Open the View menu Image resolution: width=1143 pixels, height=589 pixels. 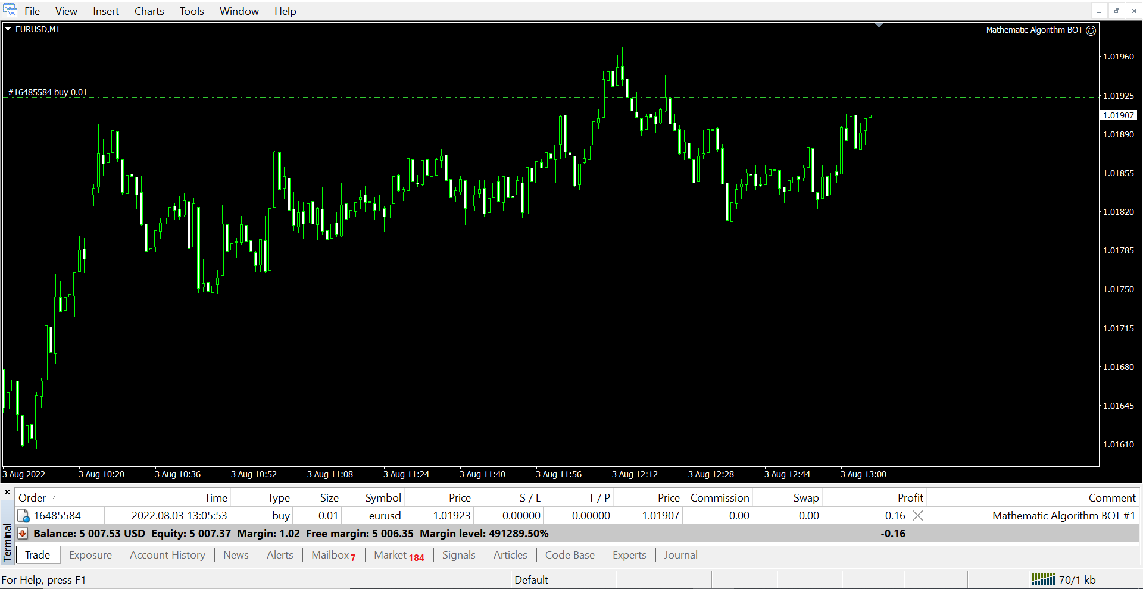66,11
